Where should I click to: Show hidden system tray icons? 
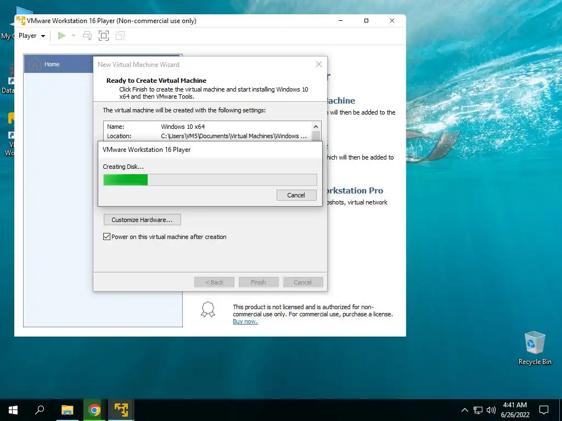[x=464, y=410]
